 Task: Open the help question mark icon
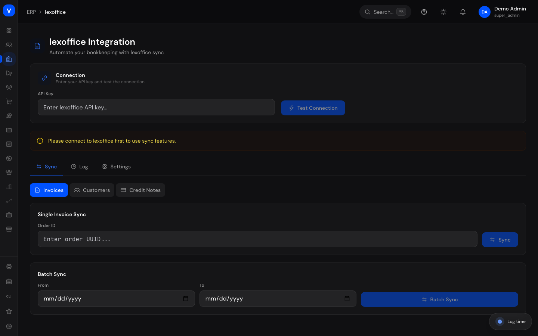point(424,12)
